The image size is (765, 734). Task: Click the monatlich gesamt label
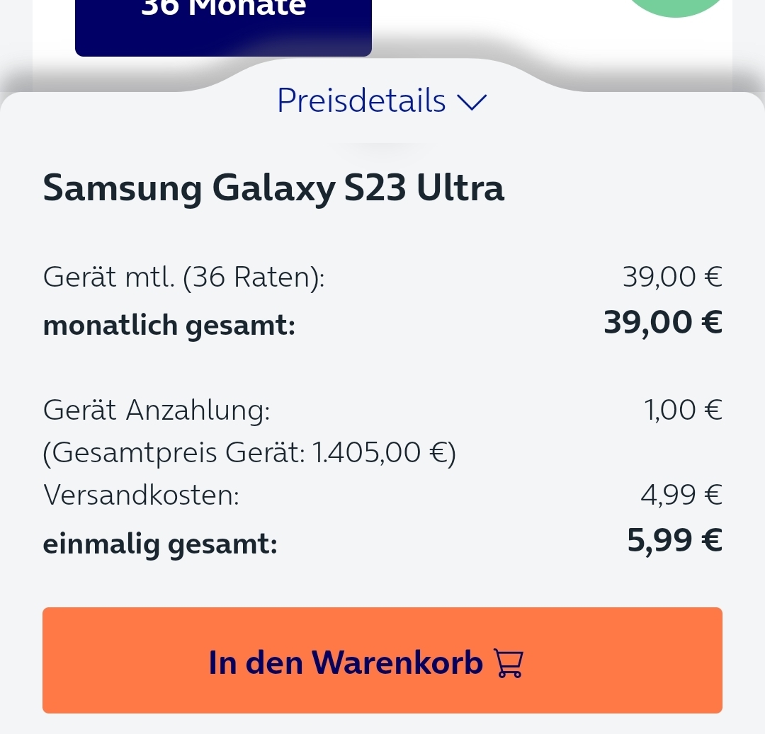click(169, 325)
